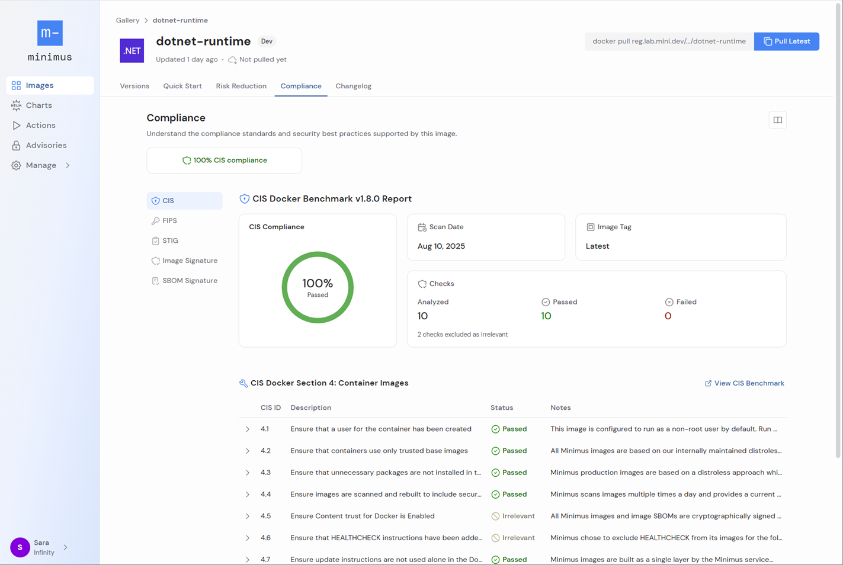Click the Actions play icon
The height and width of the screenshot is (565, 843).
pos(16,126)
